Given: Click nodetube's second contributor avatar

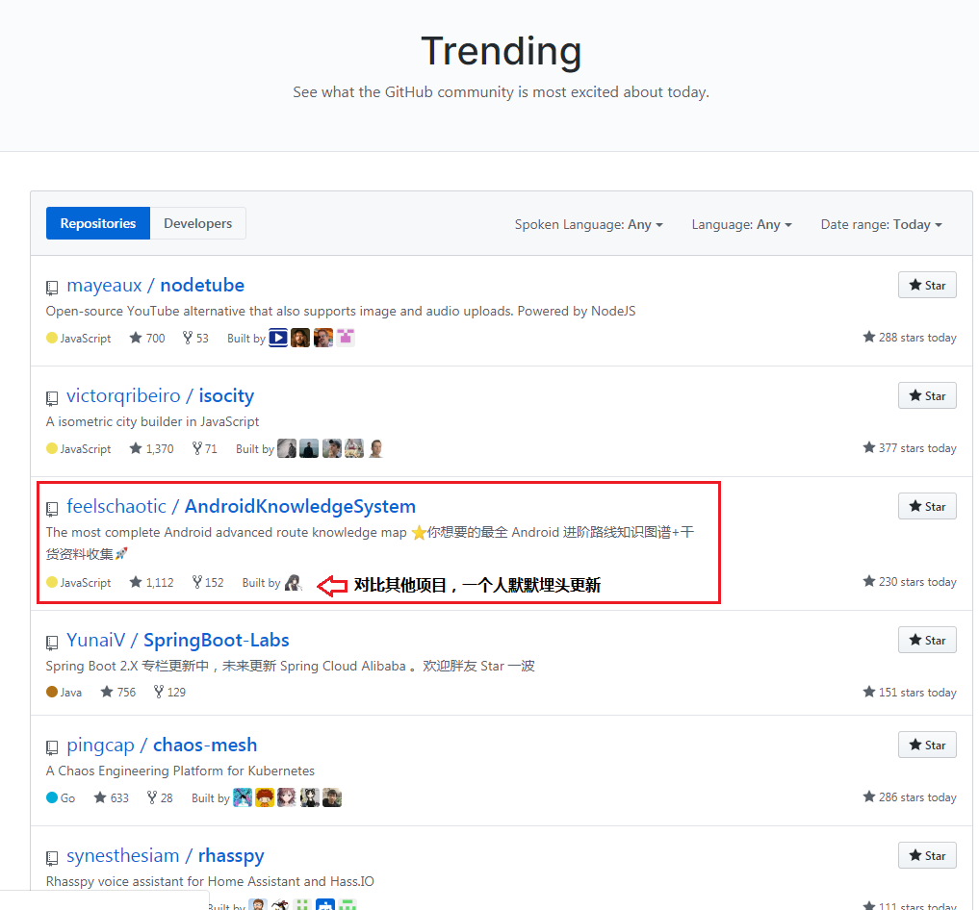Looking at the screenshot, I should (x=300, y=338).
